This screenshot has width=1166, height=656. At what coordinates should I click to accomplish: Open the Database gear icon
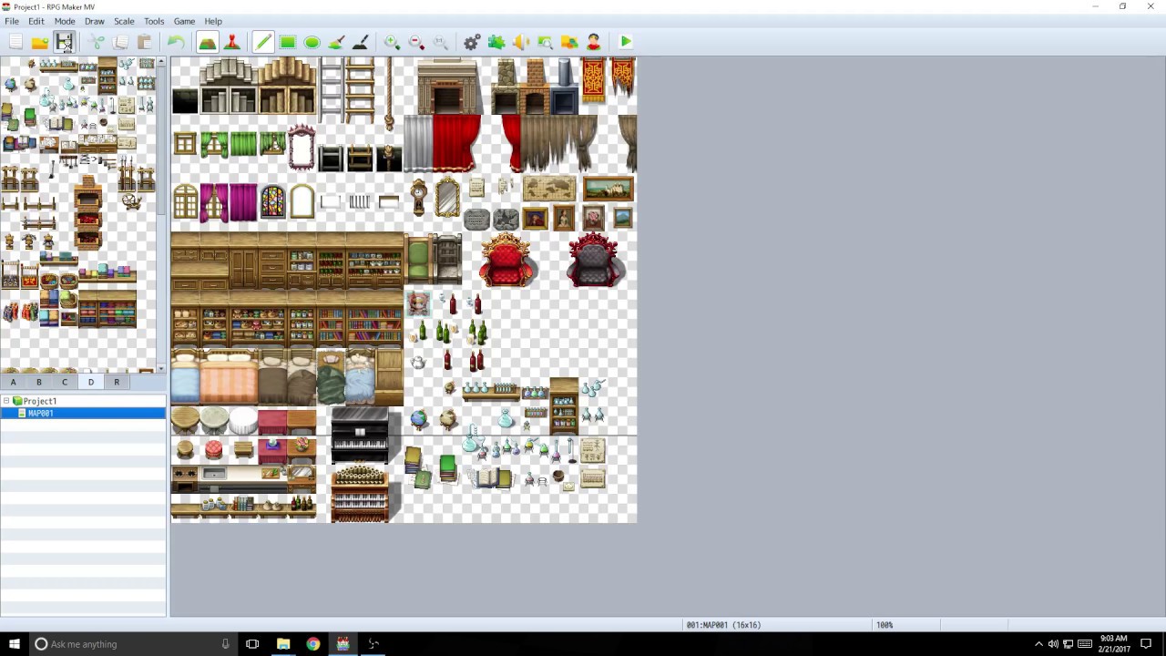[472, 42]
